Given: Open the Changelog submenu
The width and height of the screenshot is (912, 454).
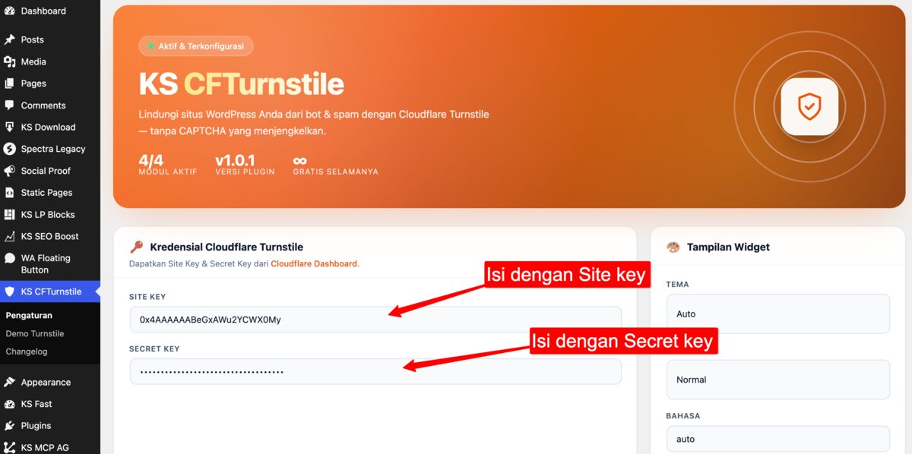Looking at the screenshot, I should click(27, 352).
